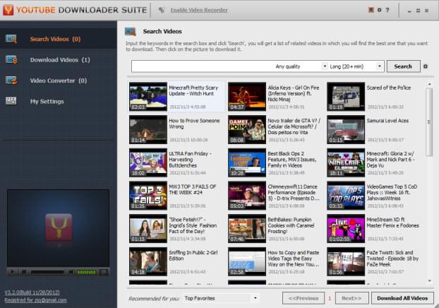Click the recorder icon beside Enable Video Recorder
439x308 pixels.
161,10
